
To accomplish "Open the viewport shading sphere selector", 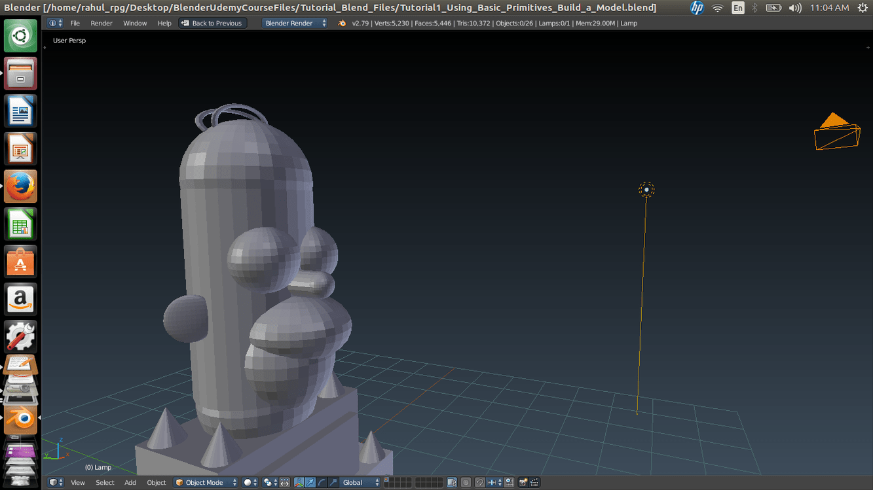I will pyautogui.click(x=246, y=482).
